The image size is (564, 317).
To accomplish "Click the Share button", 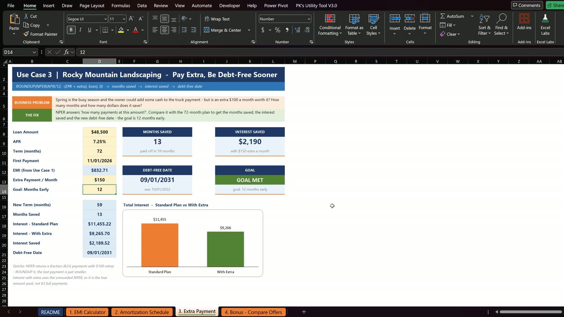I will tap(555, 5).
